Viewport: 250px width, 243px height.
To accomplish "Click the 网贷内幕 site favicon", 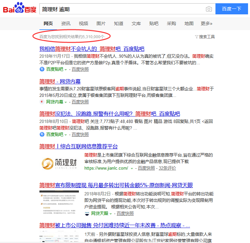I will pos(42,102).
